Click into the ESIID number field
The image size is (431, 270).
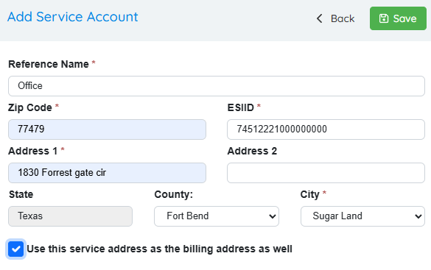[x=326, y=129]
